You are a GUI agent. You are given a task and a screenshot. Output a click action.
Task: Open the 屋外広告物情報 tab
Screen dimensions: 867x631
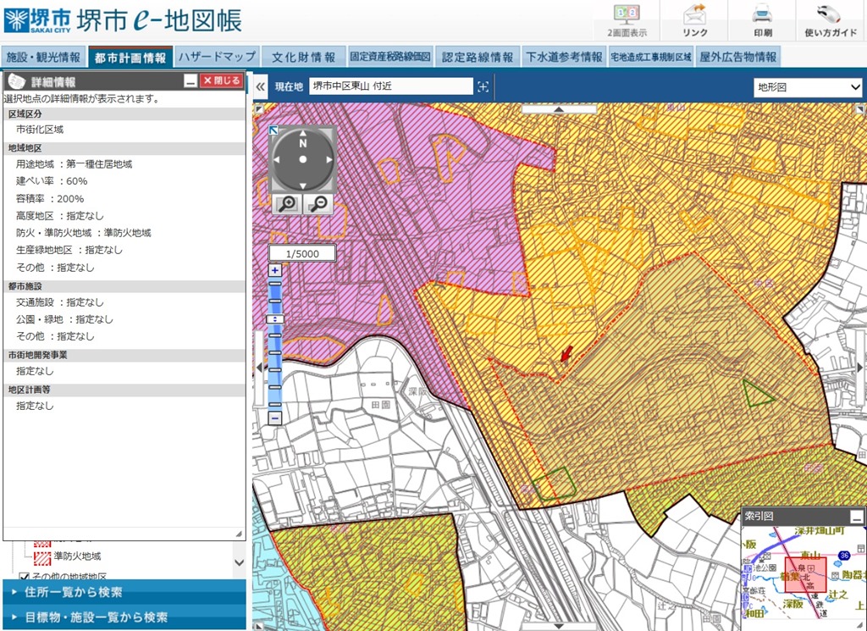coord(737,57)
